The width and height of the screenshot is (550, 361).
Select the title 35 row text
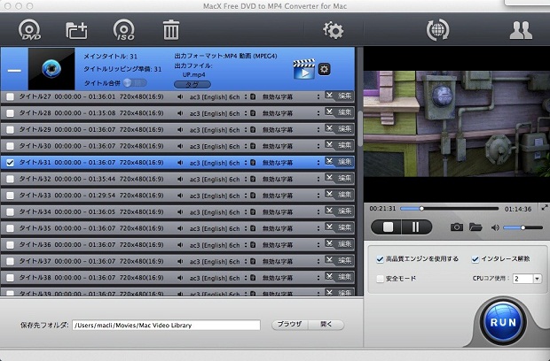coord(91,228)
